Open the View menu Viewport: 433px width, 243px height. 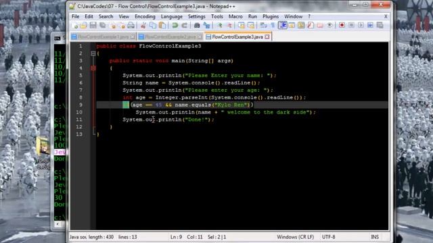pos(124,16)
